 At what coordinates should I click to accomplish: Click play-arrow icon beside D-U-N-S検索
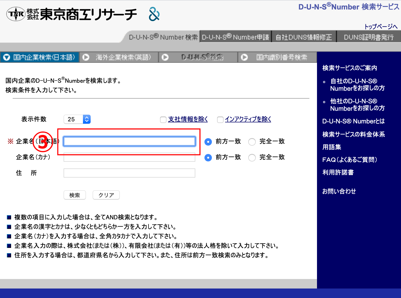pos(165,57)
